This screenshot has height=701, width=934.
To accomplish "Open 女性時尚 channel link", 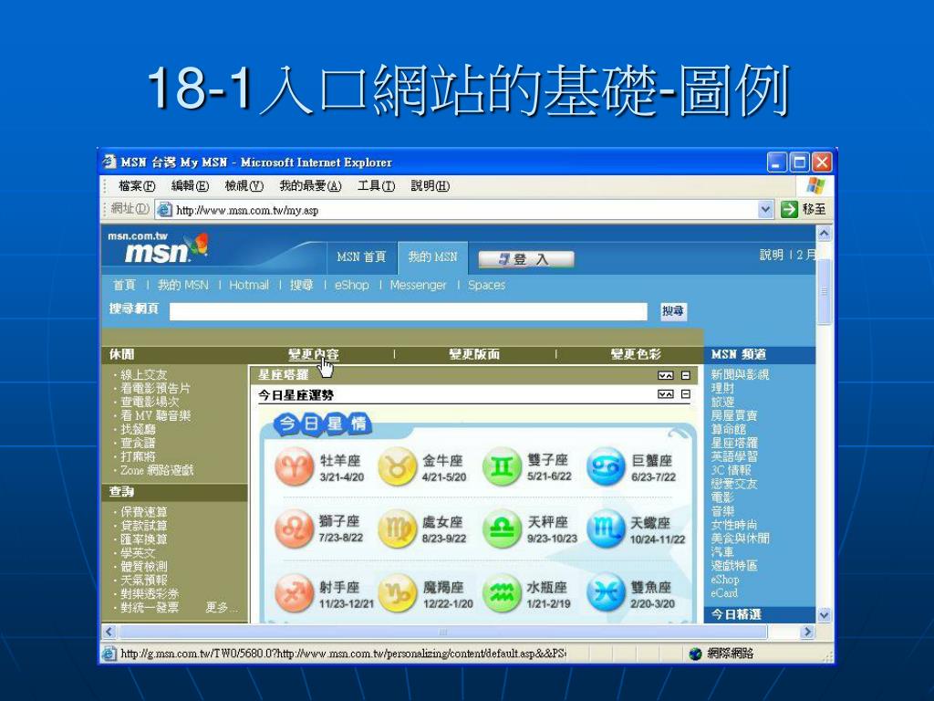I will click(x=734, y=525).
